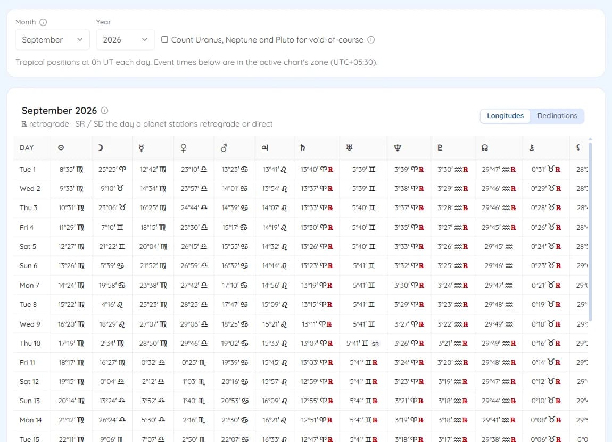Click the Mercury column header symbol
The height and width of the screenshot is (442, 612).
[x=141, y=147]
